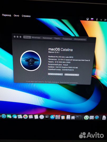The image size is (107, 142).
Task: Open System Preferences gear in Dock
Action: tap(58, 117)
